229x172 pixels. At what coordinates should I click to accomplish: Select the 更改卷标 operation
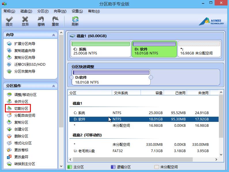18,150
